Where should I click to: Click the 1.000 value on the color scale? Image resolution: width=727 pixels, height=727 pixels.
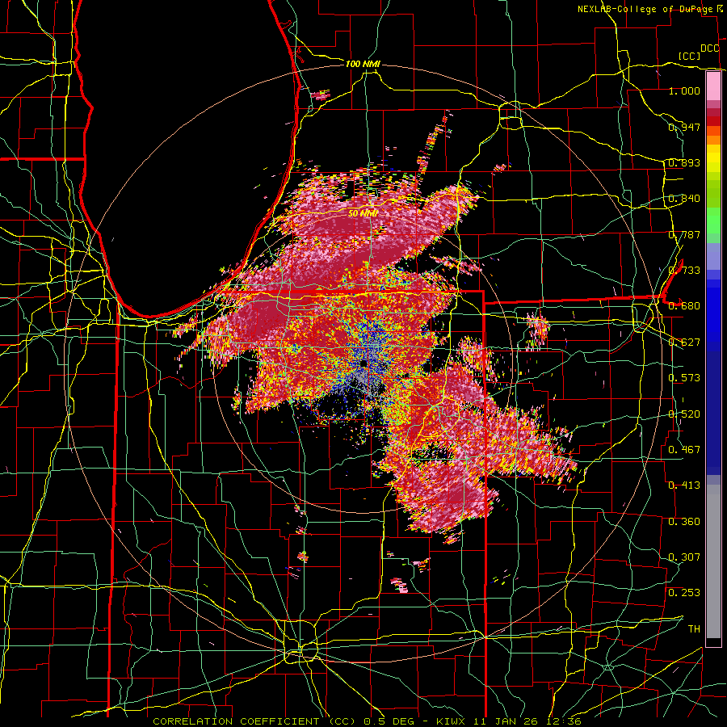tap(684, 90)
